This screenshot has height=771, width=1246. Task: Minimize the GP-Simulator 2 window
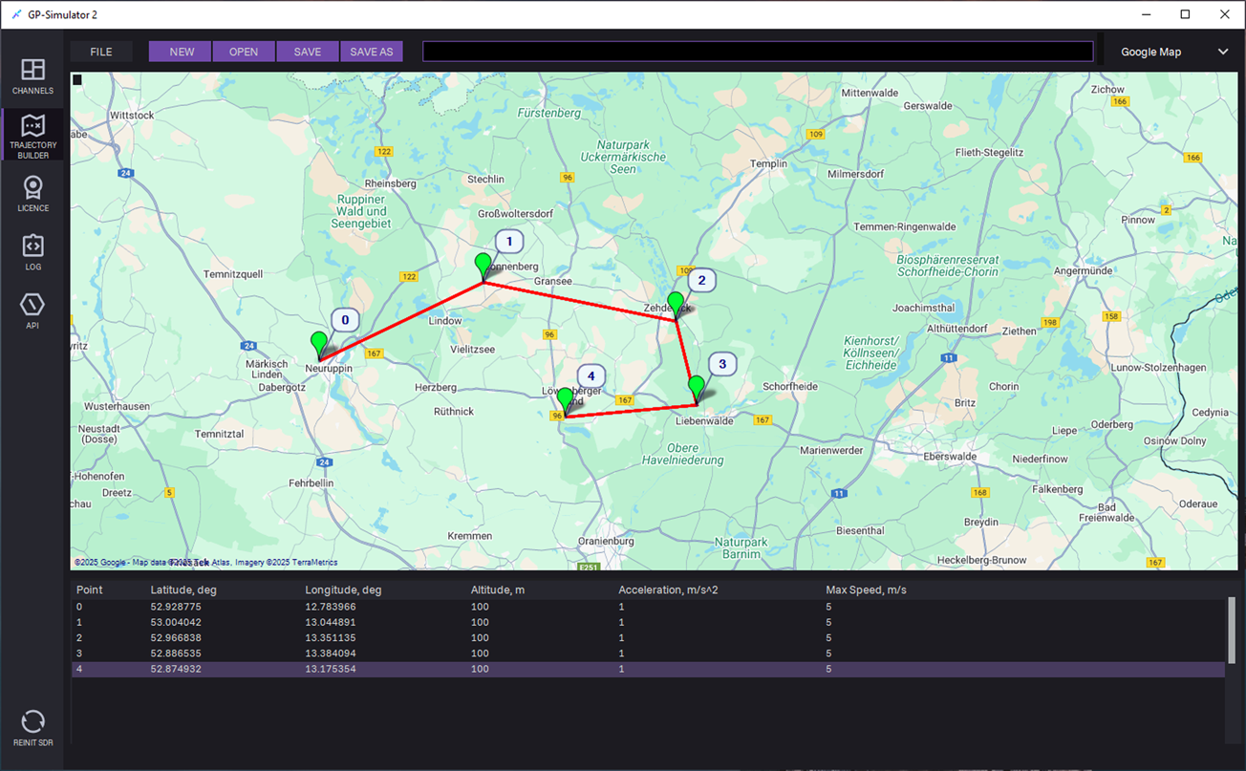click(x=1145, y=14)
